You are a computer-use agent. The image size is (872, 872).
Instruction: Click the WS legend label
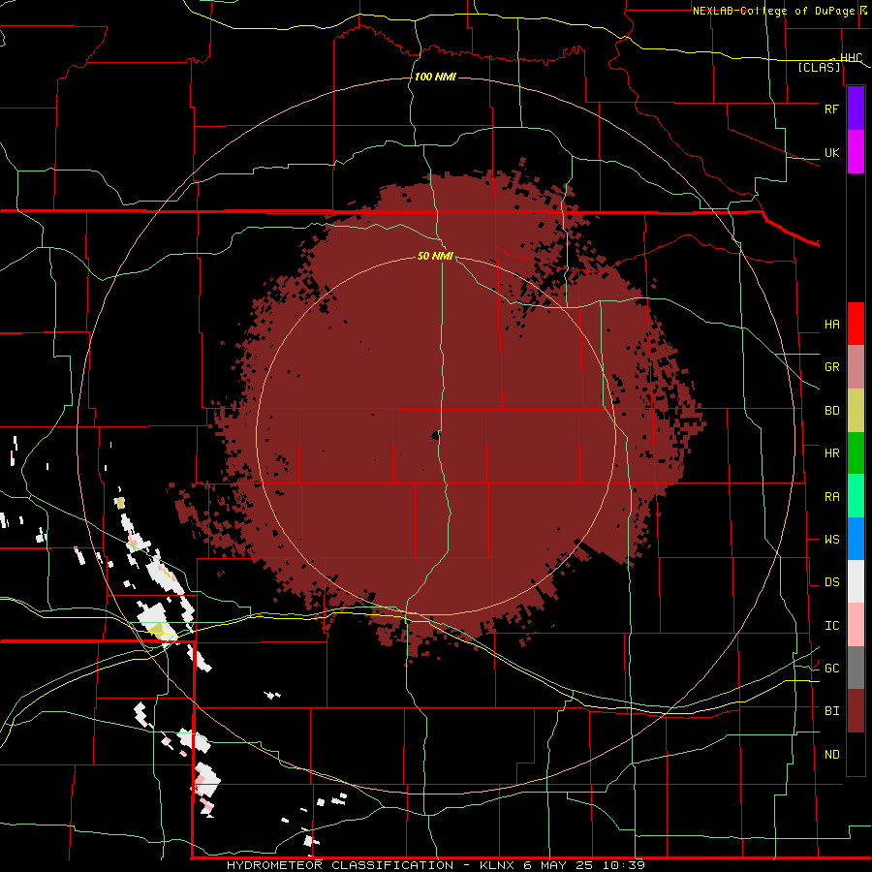click(831, 539)
